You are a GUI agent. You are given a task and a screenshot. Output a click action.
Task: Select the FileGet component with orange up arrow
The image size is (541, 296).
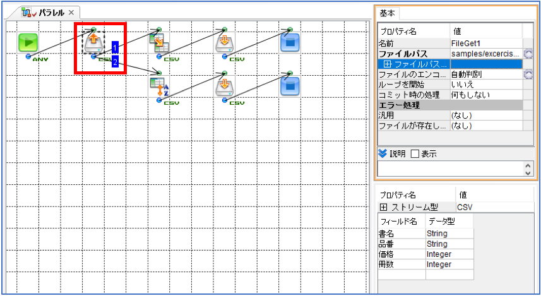(93, 43)
